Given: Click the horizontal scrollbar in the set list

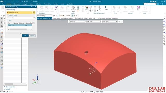Looking at the screenshot, I should (18, 29).
